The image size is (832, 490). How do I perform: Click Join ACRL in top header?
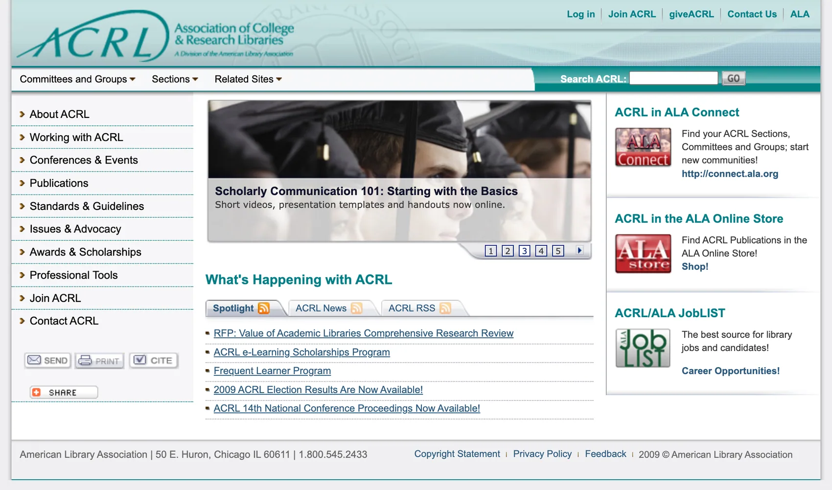pos(632,14)
